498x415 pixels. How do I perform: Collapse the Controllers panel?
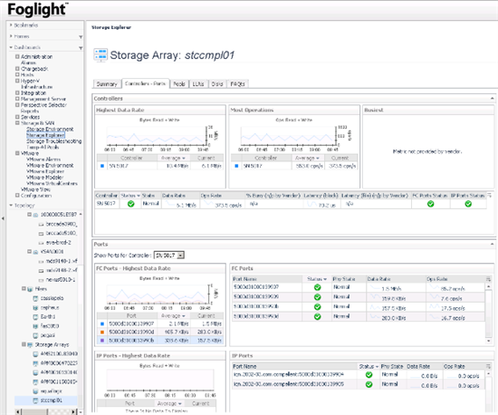(x=492, y=99)
